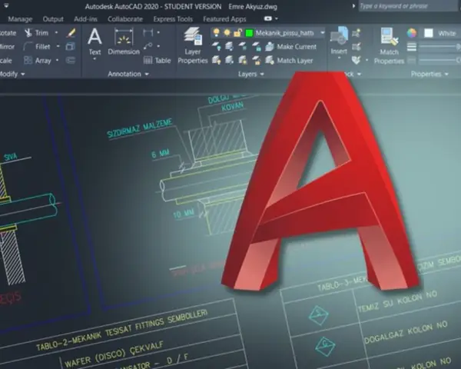Click the keyword search field
This screenshot has height=369, width=461.
(x=408, y=6)
